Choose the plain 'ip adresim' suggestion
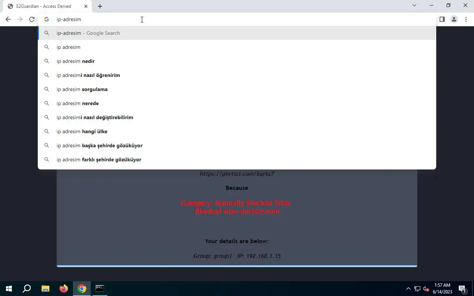474x296 pixels. click(x=237, y=47)
